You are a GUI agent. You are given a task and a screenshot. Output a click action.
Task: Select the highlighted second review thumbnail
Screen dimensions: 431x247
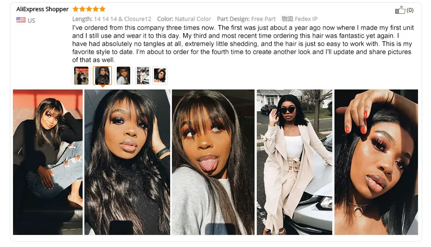(102, 76)
